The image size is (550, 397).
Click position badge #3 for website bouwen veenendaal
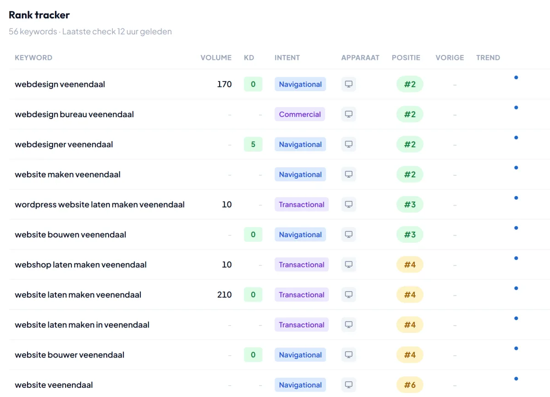pos(410,234)
